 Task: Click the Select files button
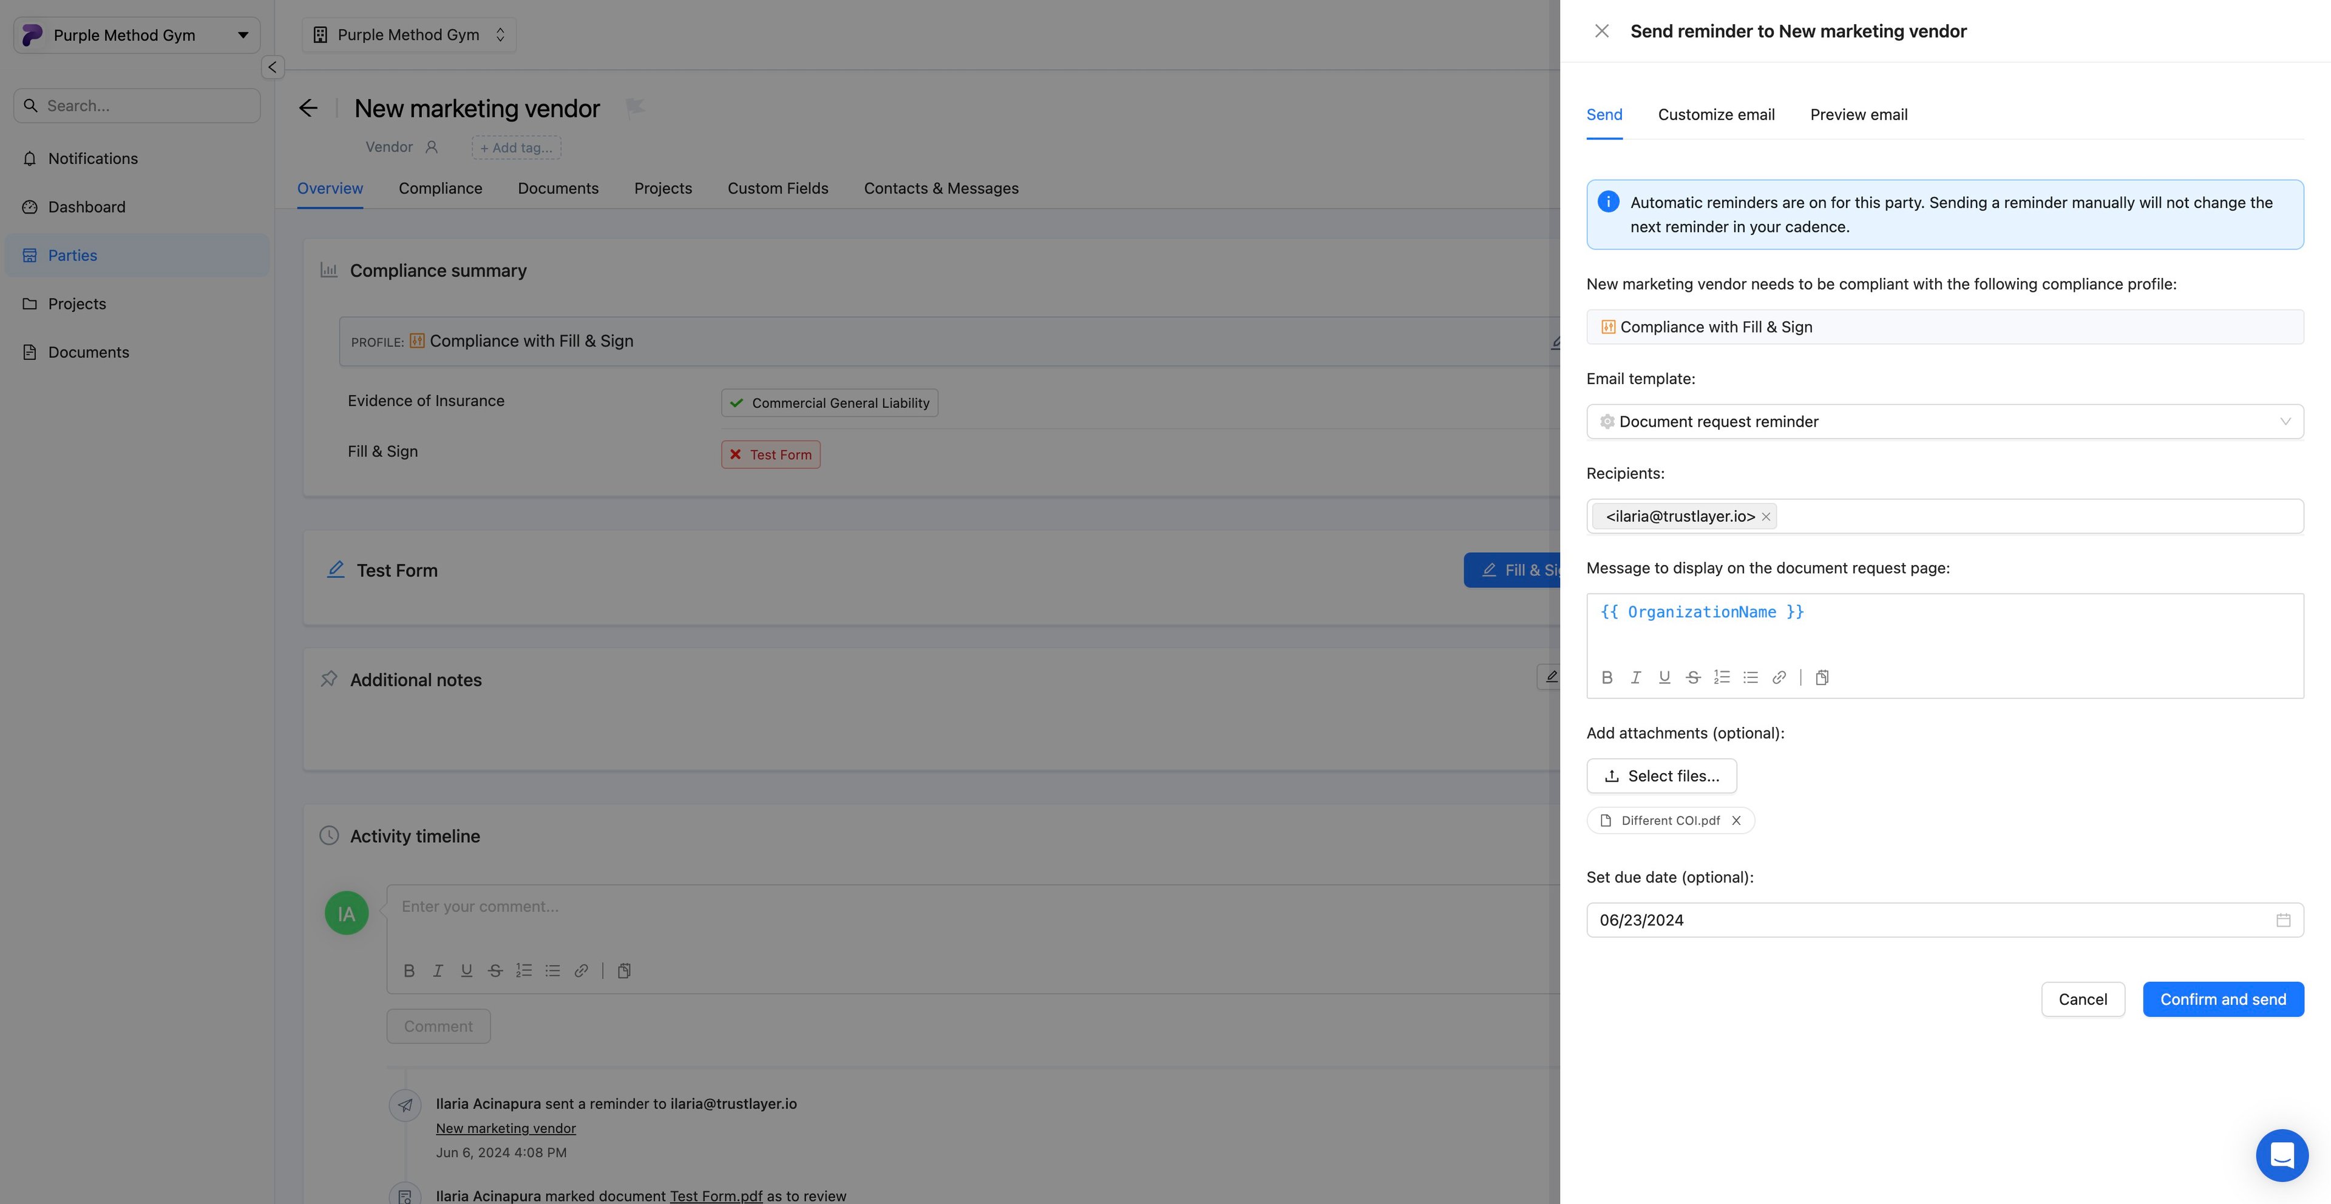1661,776
